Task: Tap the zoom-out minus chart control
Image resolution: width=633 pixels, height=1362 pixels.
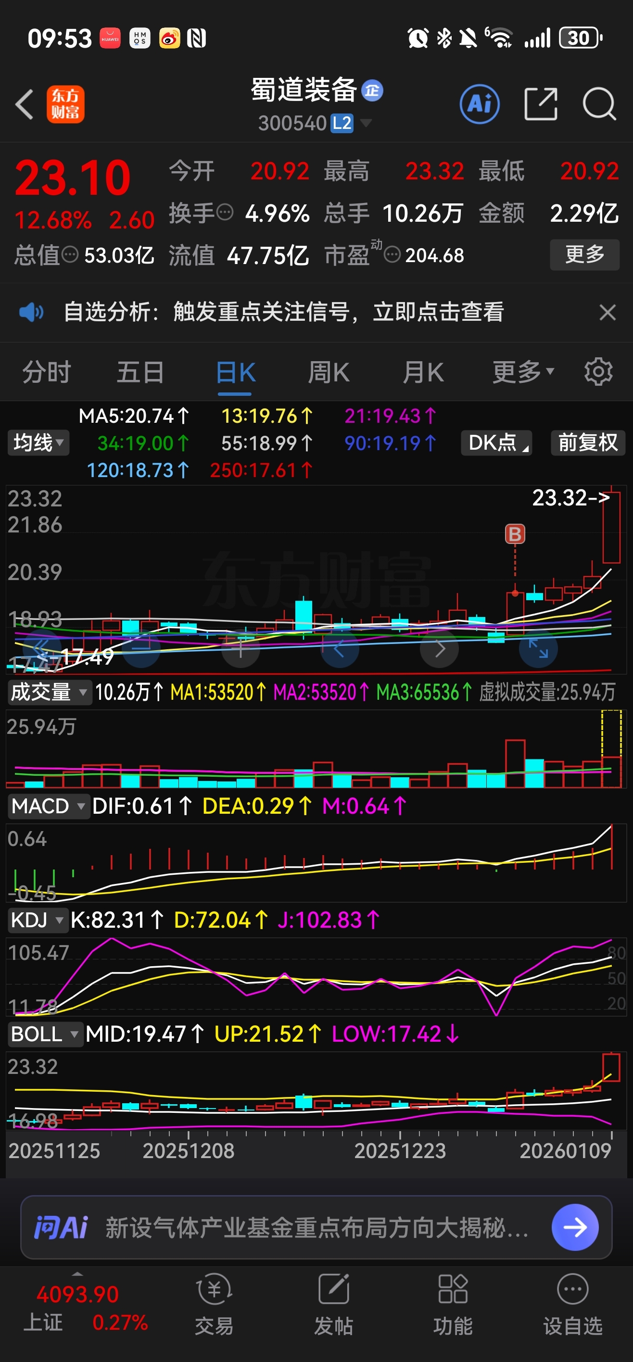Action: 140,648
